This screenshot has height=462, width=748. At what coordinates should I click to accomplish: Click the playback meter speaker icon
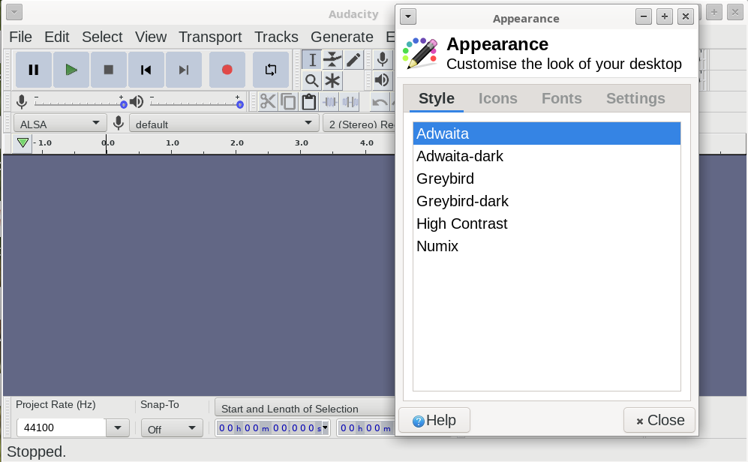pos(382,80)
